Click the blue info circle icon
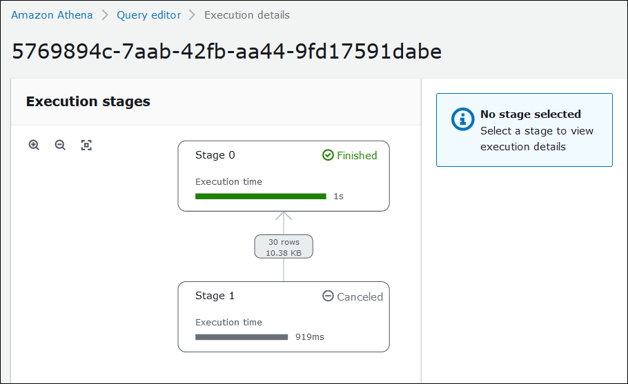The image size is (628, 384). pos(462,119)
